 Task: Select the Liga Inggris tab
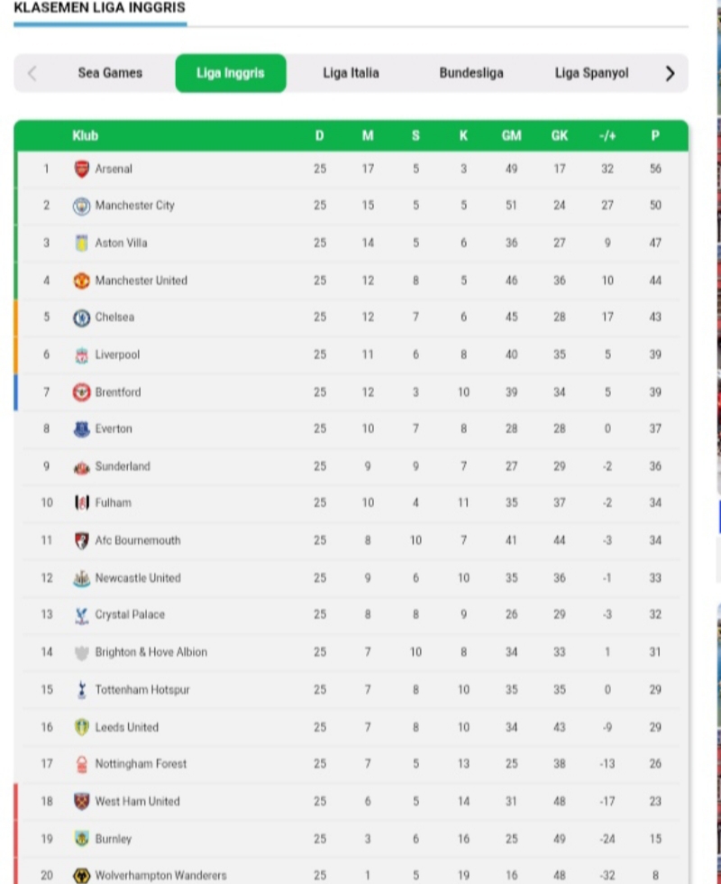231,73
